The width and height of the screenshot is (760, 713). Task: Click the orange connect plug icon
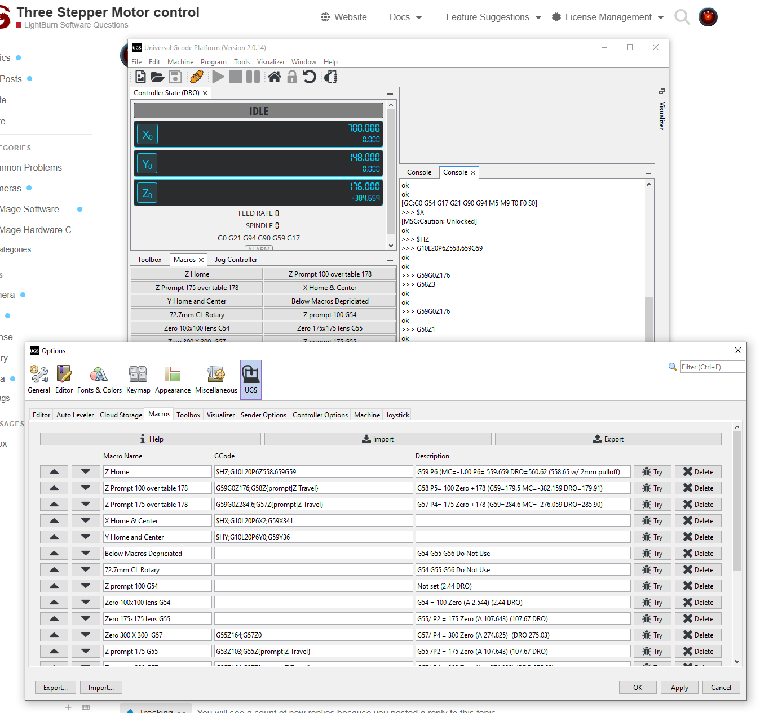pyautogui.click(x=197, y=77)
